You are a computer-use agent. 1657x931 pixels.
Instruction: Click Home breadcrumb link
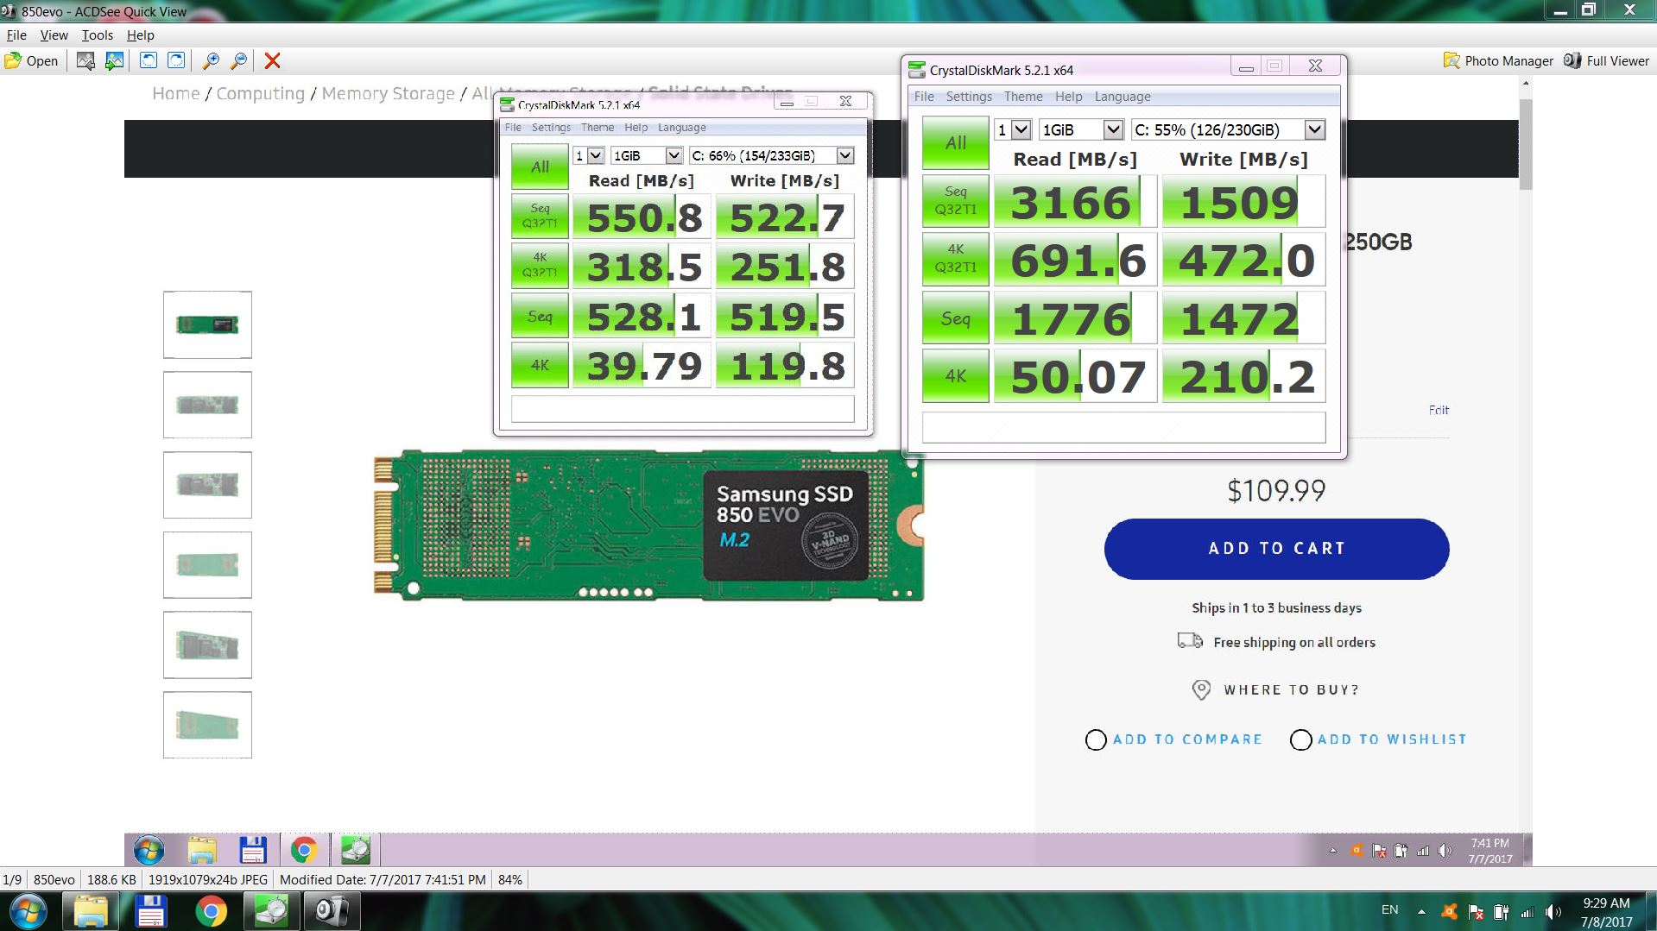175,94
